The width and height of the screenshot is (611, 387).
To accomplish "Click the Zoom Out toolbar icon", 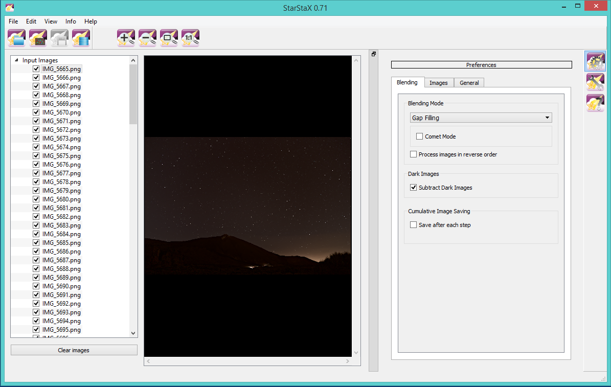I will tap(148, 38).
